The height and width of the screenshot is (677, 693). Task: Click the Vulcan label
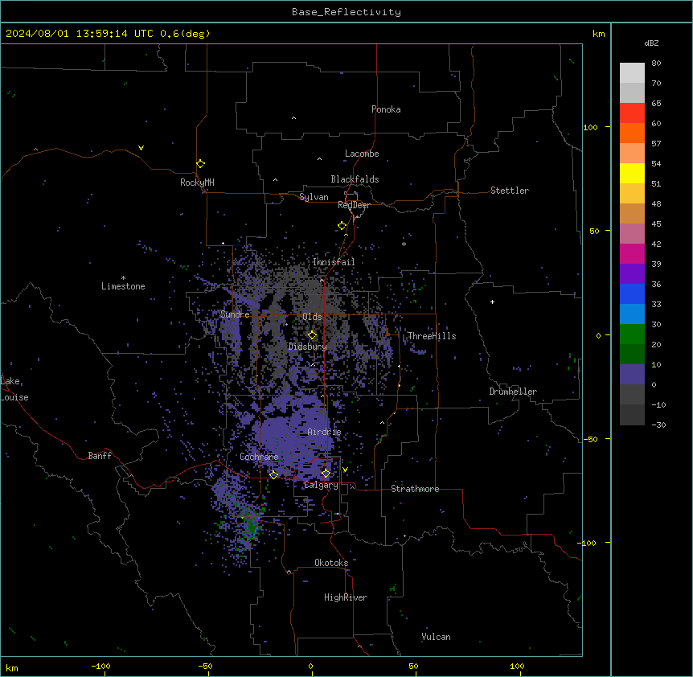[436, 637]
